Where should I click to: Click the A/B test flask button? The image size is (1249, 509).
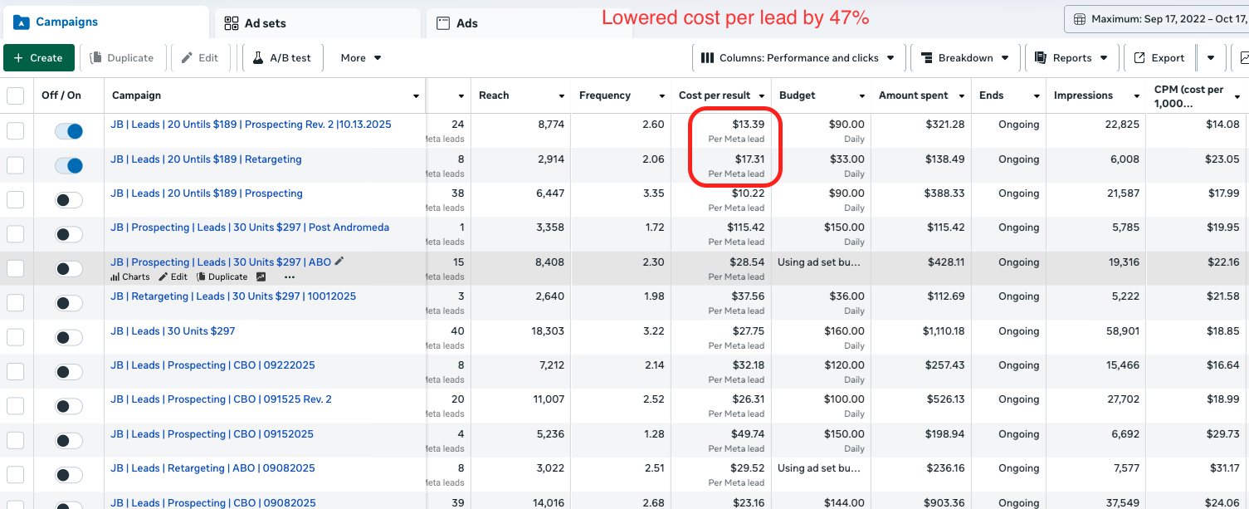coord(281,58)
